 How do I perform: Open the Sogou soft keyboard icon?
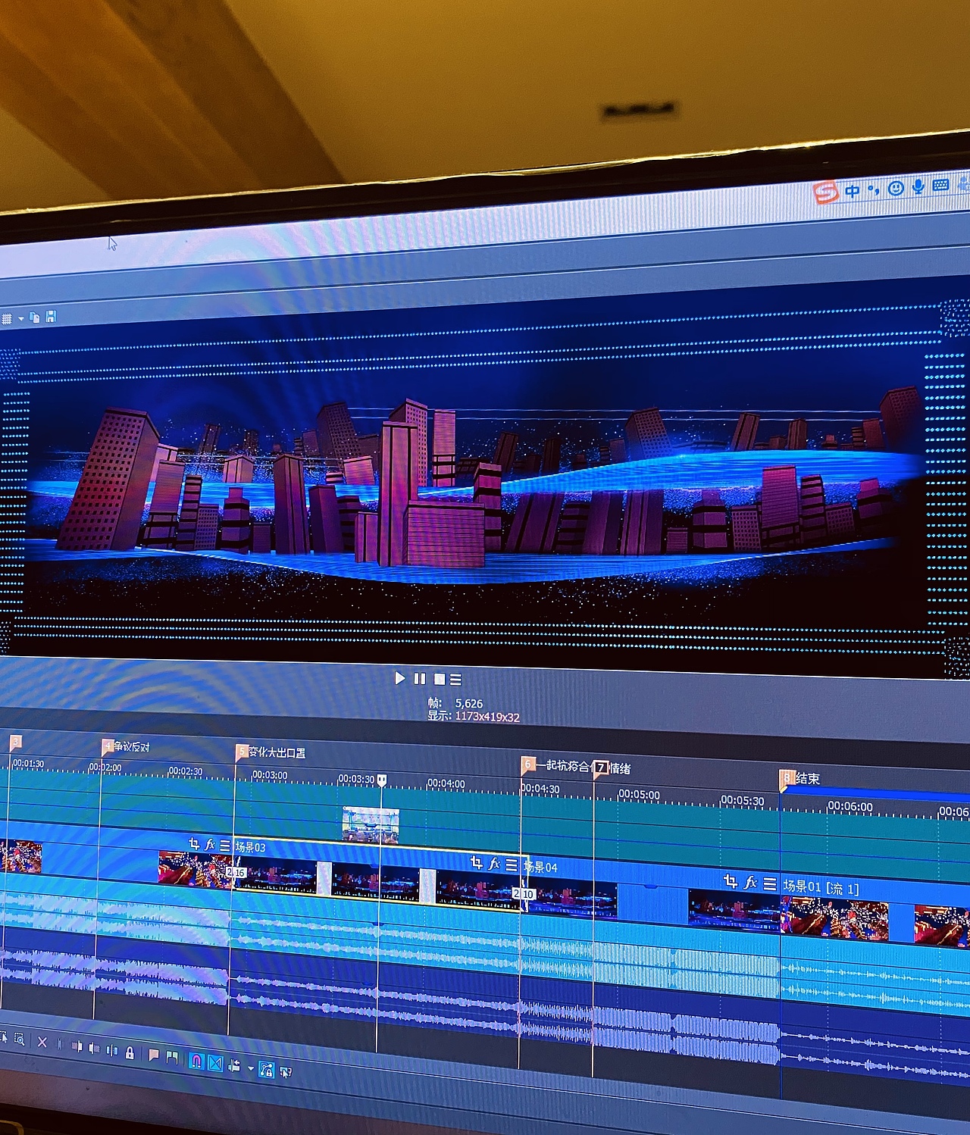tap(941, 185)
